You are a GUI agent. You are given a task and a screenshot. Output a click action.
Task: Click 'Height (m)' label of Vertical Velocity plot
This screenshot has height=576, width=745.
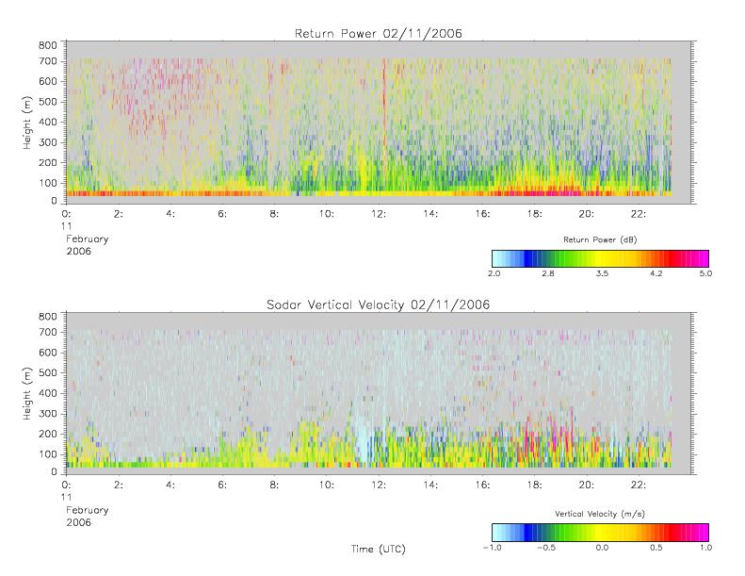[27, 393]
